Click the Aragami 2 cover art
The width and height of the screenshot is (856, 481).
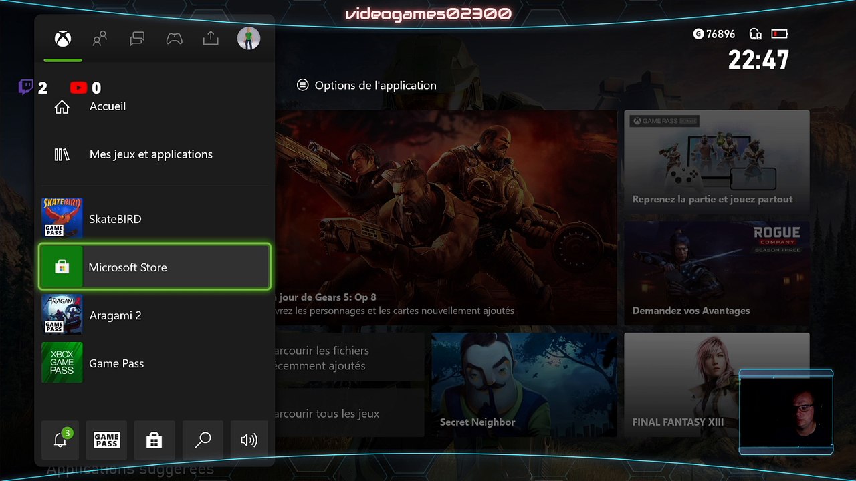click(x=62, y=315)
